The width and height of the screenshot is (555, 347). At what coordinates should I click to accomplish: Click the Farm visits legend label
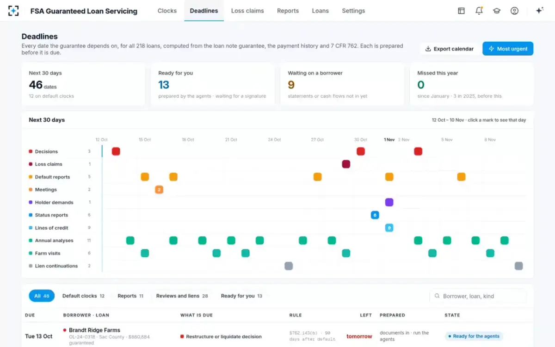[x=48, y=254]
